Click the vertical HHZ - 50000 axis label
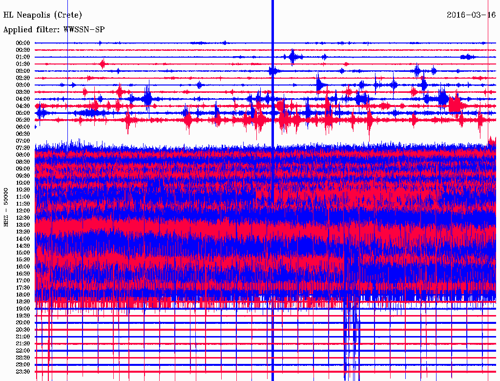The width and height of the screenshot is (500, 381). pyautogui.click(x=6, y=207)
